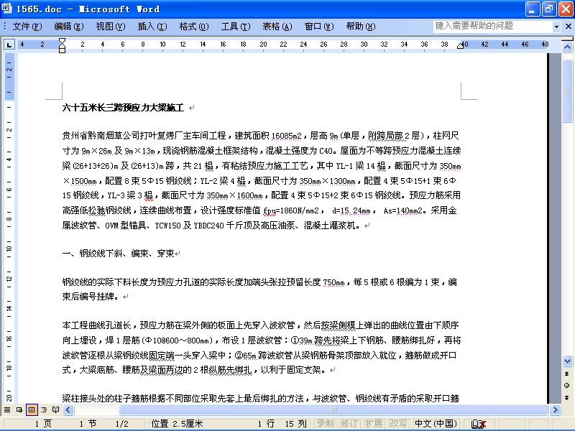Toggle 扩展 extend selection indicator

[x=374, y=424]
